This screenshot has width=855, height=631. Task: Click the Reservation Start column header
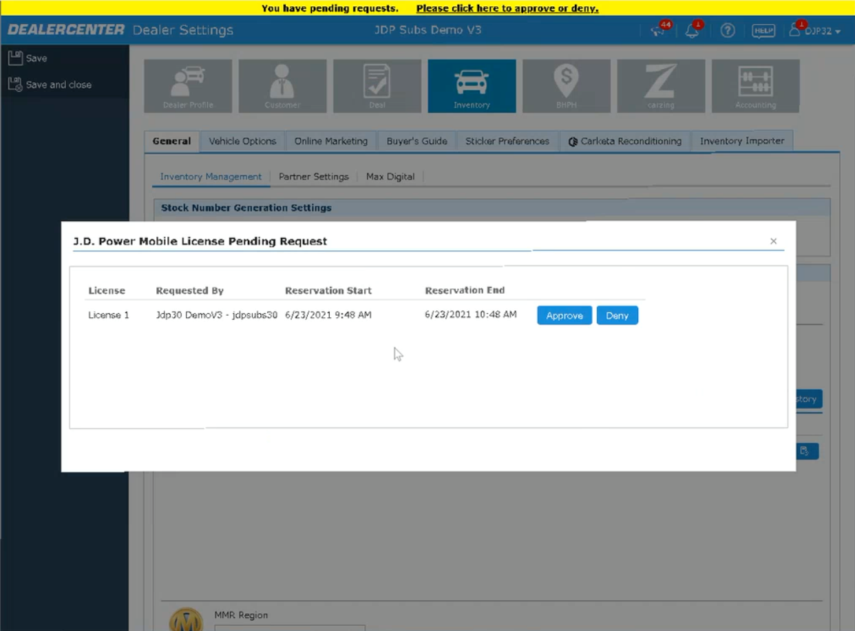pyautogui.click(x=328, y=290)
